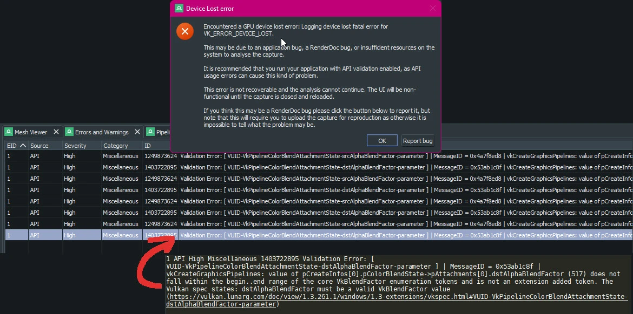Screen dimensions: 633x314
Task: Click the API source cell in the highlighted row
Action: tap(45, 235)
